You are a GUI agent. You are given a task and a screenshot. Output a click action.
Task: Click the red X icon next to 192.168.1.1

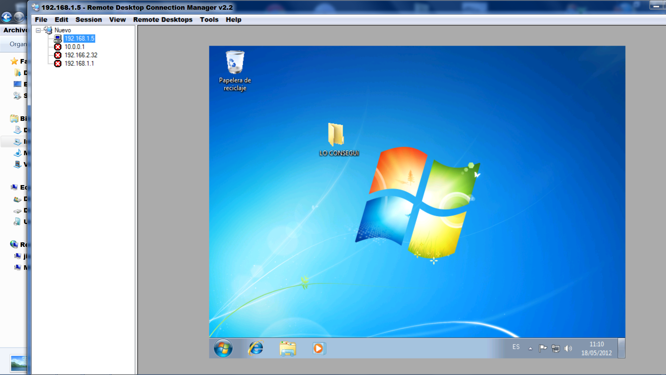[x=58, y=64]
